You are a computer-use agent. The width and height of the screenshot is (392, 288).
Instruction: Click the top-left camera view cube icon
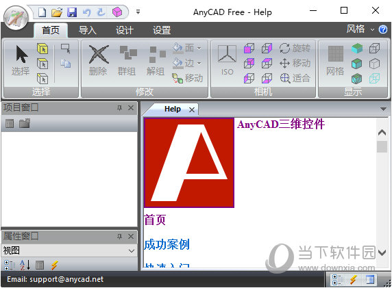249,48
